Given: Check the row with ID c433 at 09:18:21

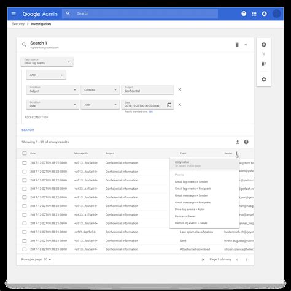Looking at the screenshot, I should click(x=25, y=214).
